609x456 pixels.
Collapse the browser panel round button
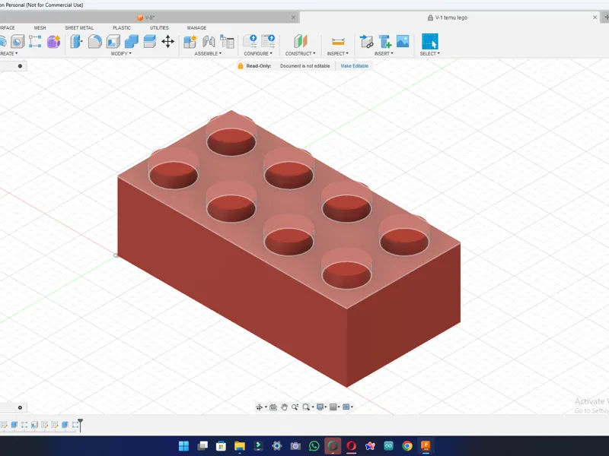21,66
